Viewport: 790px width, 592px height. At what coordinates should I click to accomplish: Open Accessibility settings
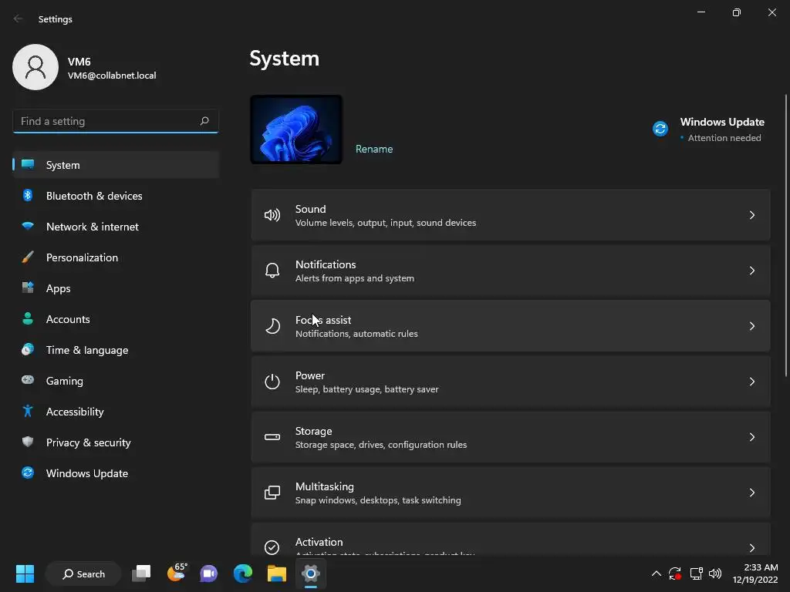click(x=116, y=412)
